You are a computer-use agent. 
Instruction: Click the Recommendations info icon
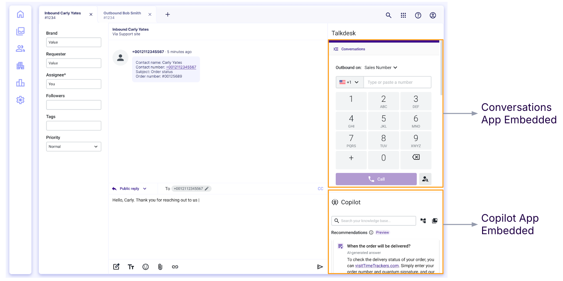point(371,232)
